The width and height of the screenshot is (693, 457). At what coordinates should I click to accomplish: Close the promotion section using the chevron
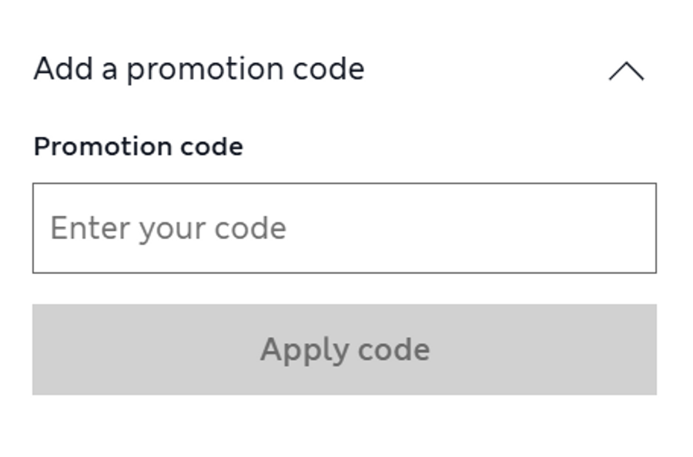[x=626, y=72]
